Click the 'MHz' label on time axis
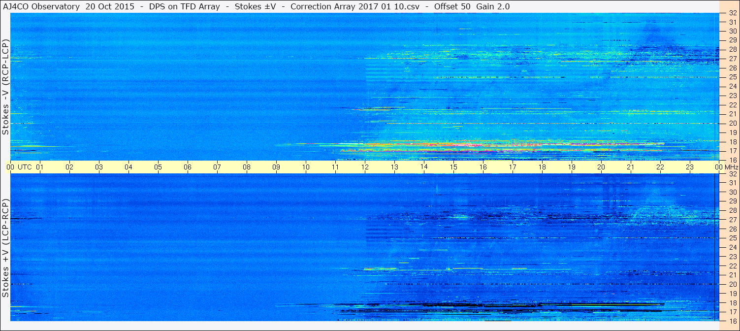 [x=731, y=167]
